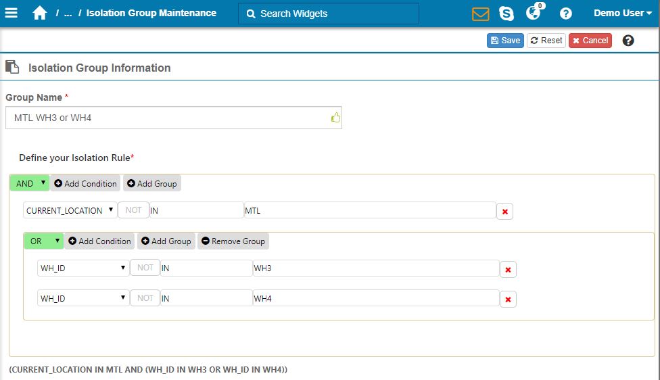The width and height of the screenshot is (660, 380).
Task: Open the Demo User account menu
Action: [x=622, y=14]
